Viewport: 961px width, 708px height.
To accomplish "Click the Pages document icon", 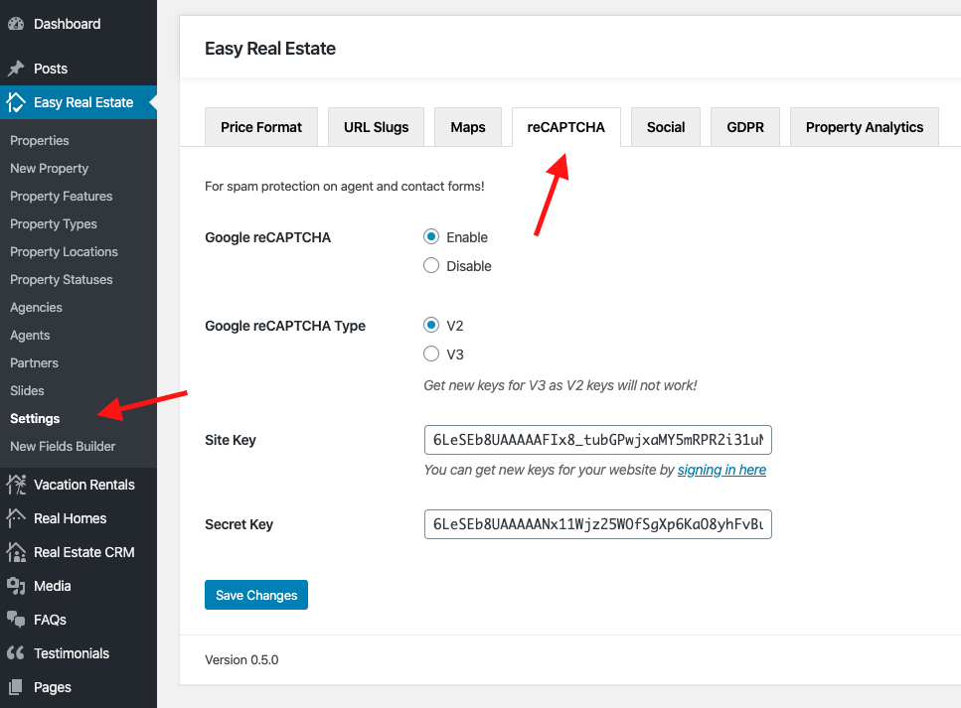I will 16,686.
